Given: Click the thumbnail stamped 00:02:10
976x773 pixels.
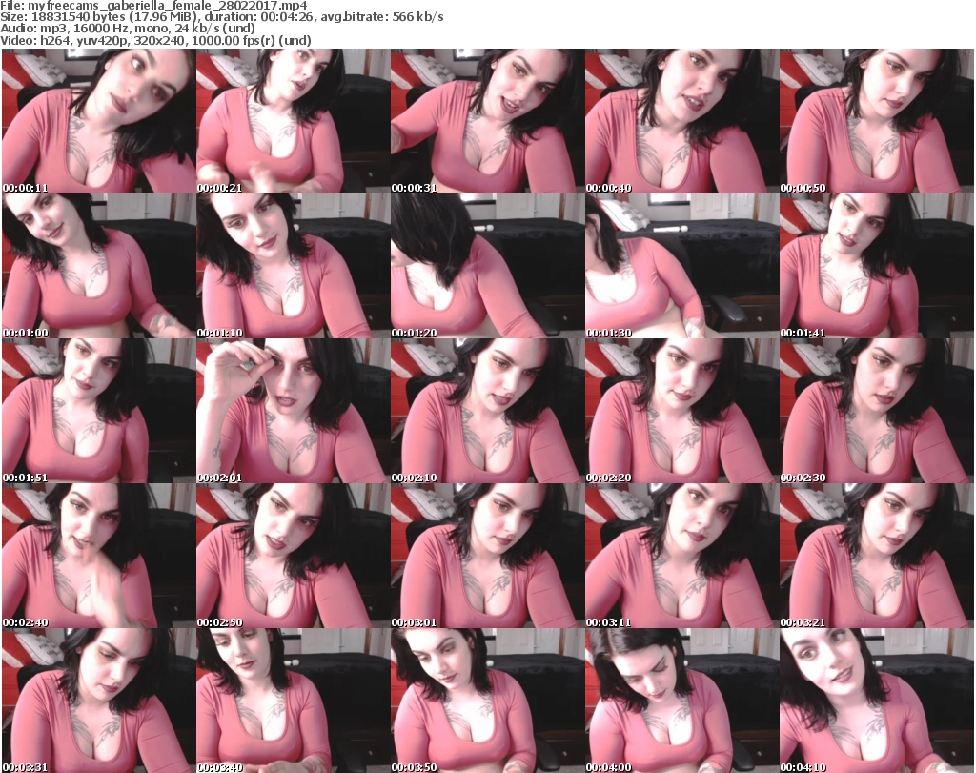Looking at the screenshot, I should [x=487, y=411].
